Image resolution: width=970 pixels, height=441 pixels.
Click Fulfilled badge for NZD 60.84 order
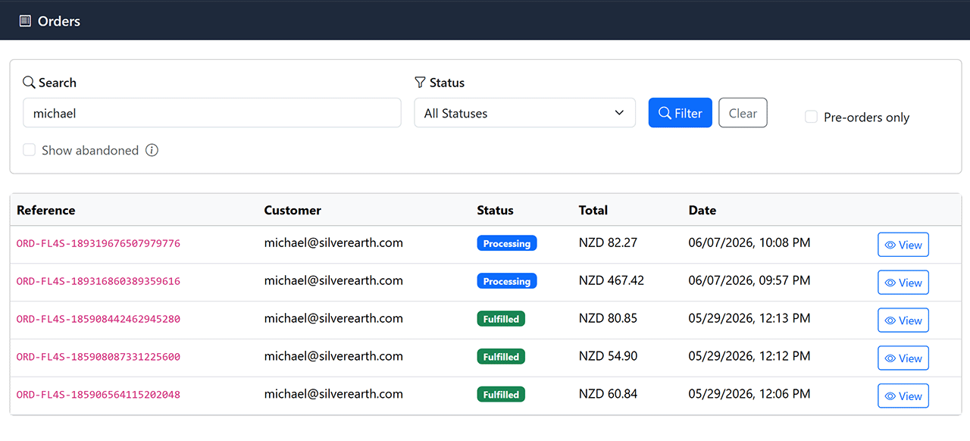click(501, 395)
